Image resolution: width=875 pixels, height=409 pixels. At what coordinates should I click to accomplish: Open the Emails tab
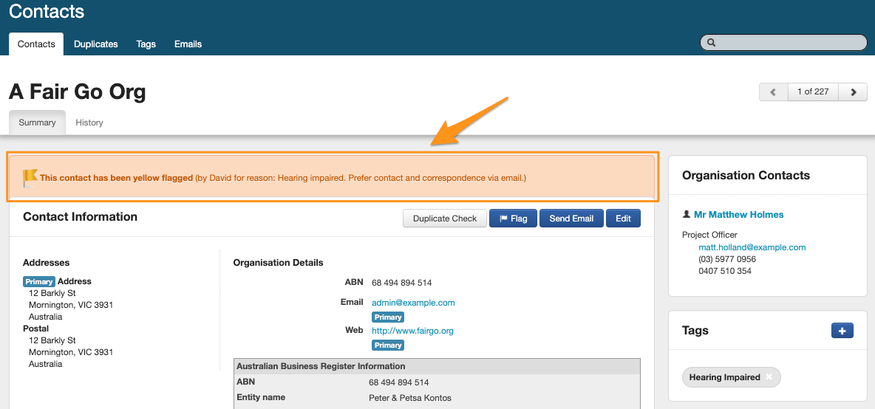point(188,44)
